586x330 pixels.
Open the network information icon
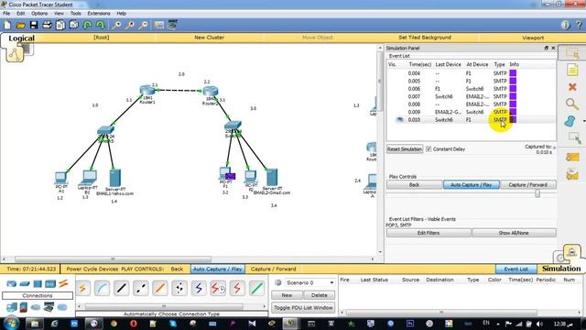[565, 25]
